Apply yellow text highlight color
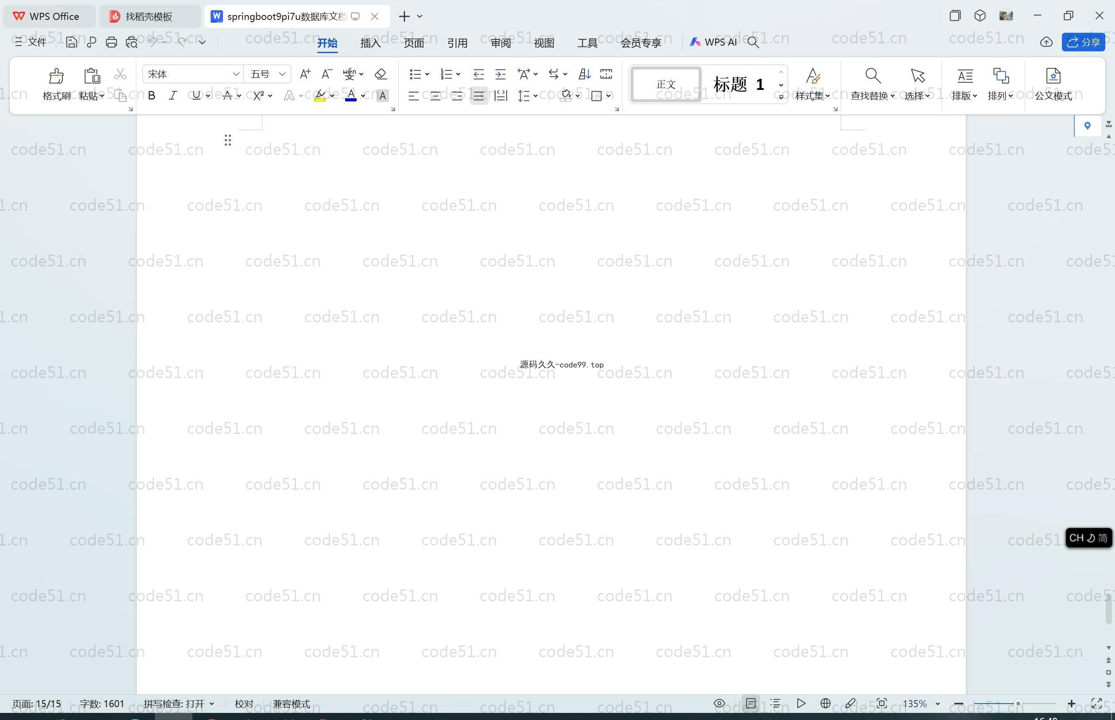The image size is (1115, 720). (320, 96)
